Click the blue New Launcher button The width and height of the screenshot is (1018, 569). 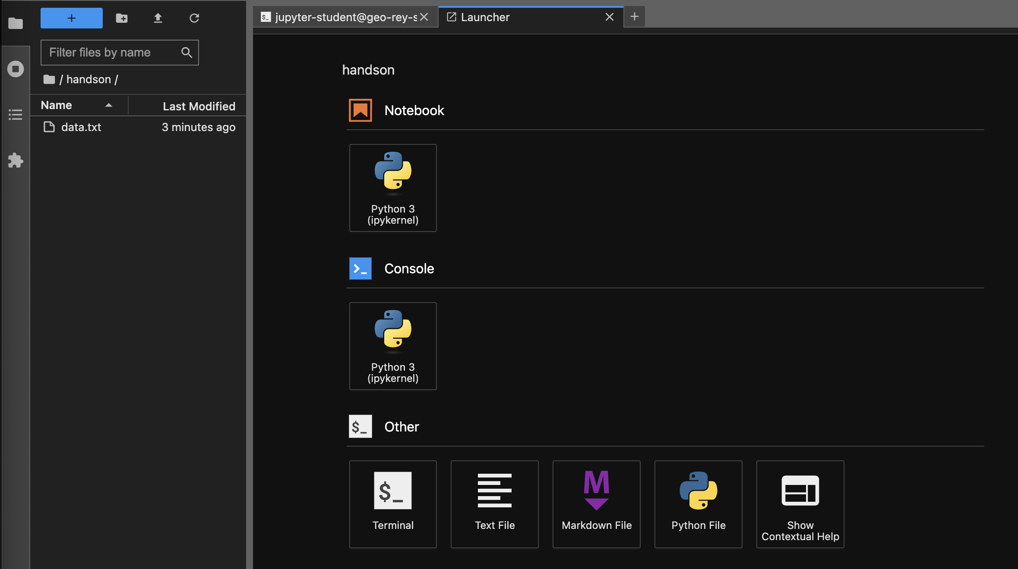[x=72, y=18]
